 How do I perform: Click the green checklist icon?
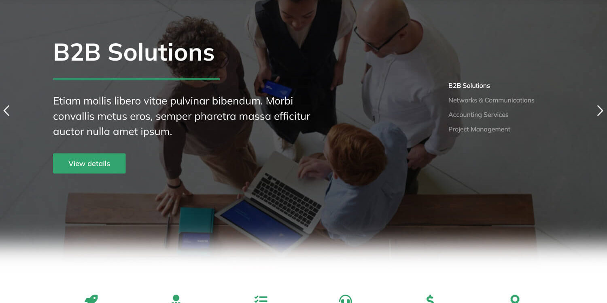(261, 299)
